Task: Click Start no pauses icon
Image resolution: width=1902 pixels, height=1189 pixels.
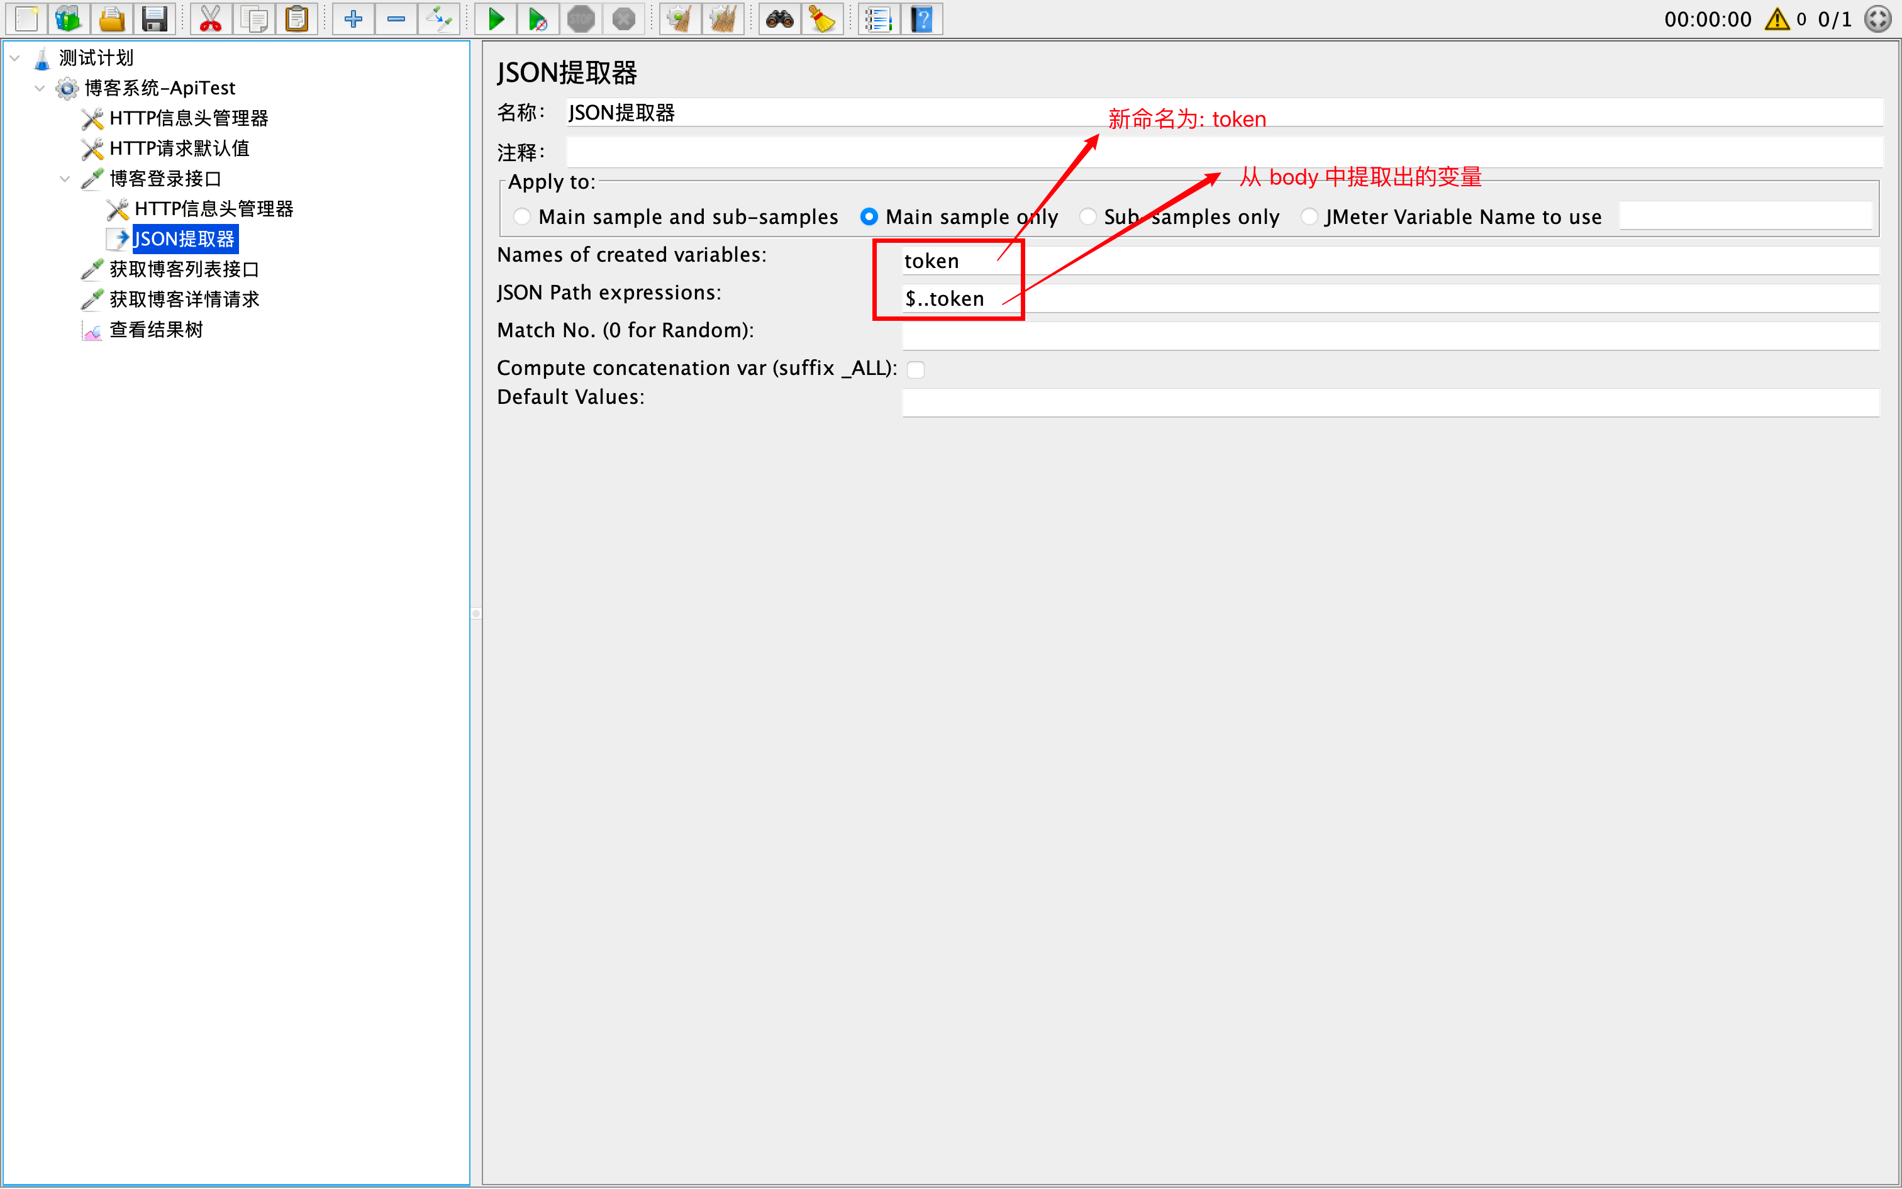Action: click(538, 19)
